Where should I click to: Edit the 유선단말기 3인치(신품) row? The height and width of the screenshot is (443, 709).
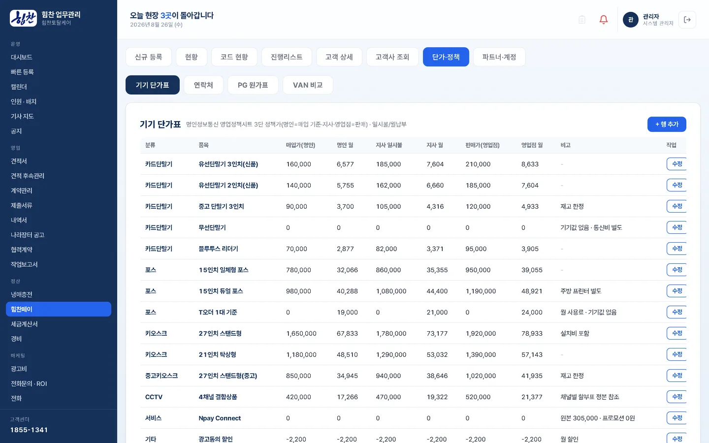[677, 164]
